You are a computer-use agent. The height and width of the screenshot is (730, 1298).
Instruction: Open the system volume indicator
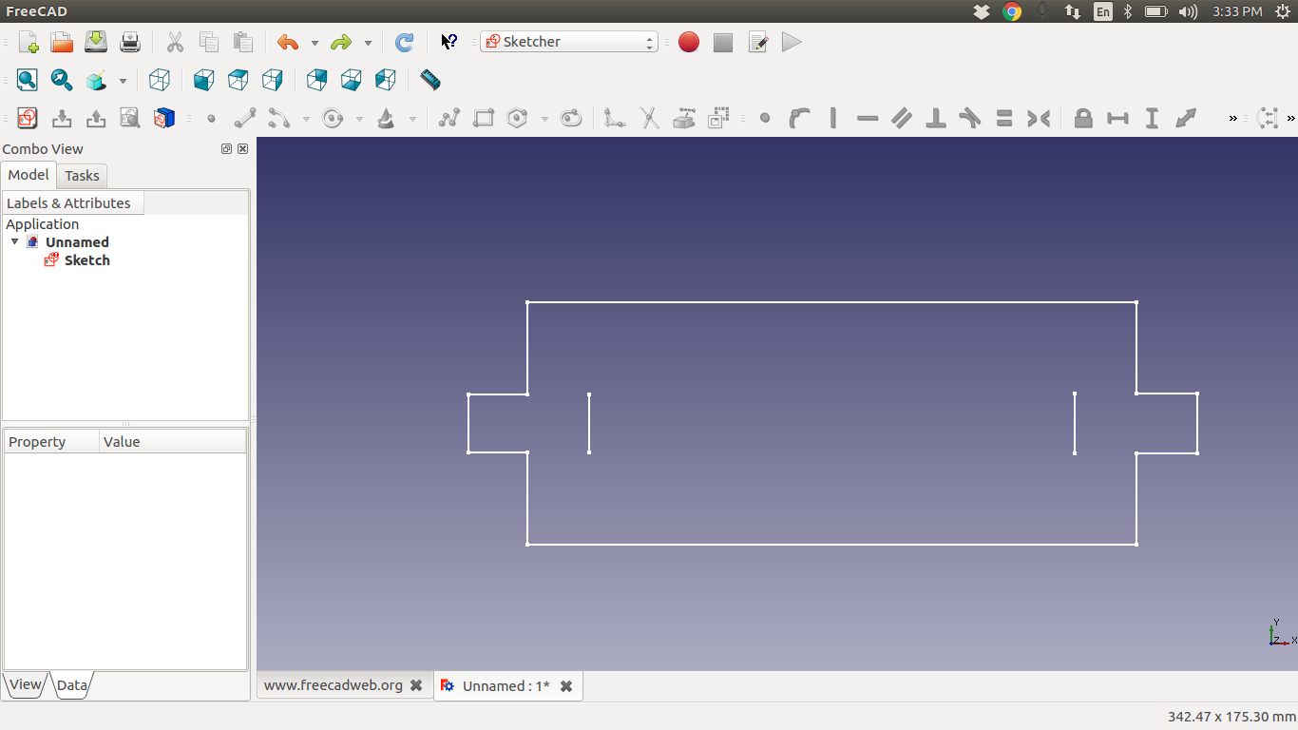coord(1188,11)
